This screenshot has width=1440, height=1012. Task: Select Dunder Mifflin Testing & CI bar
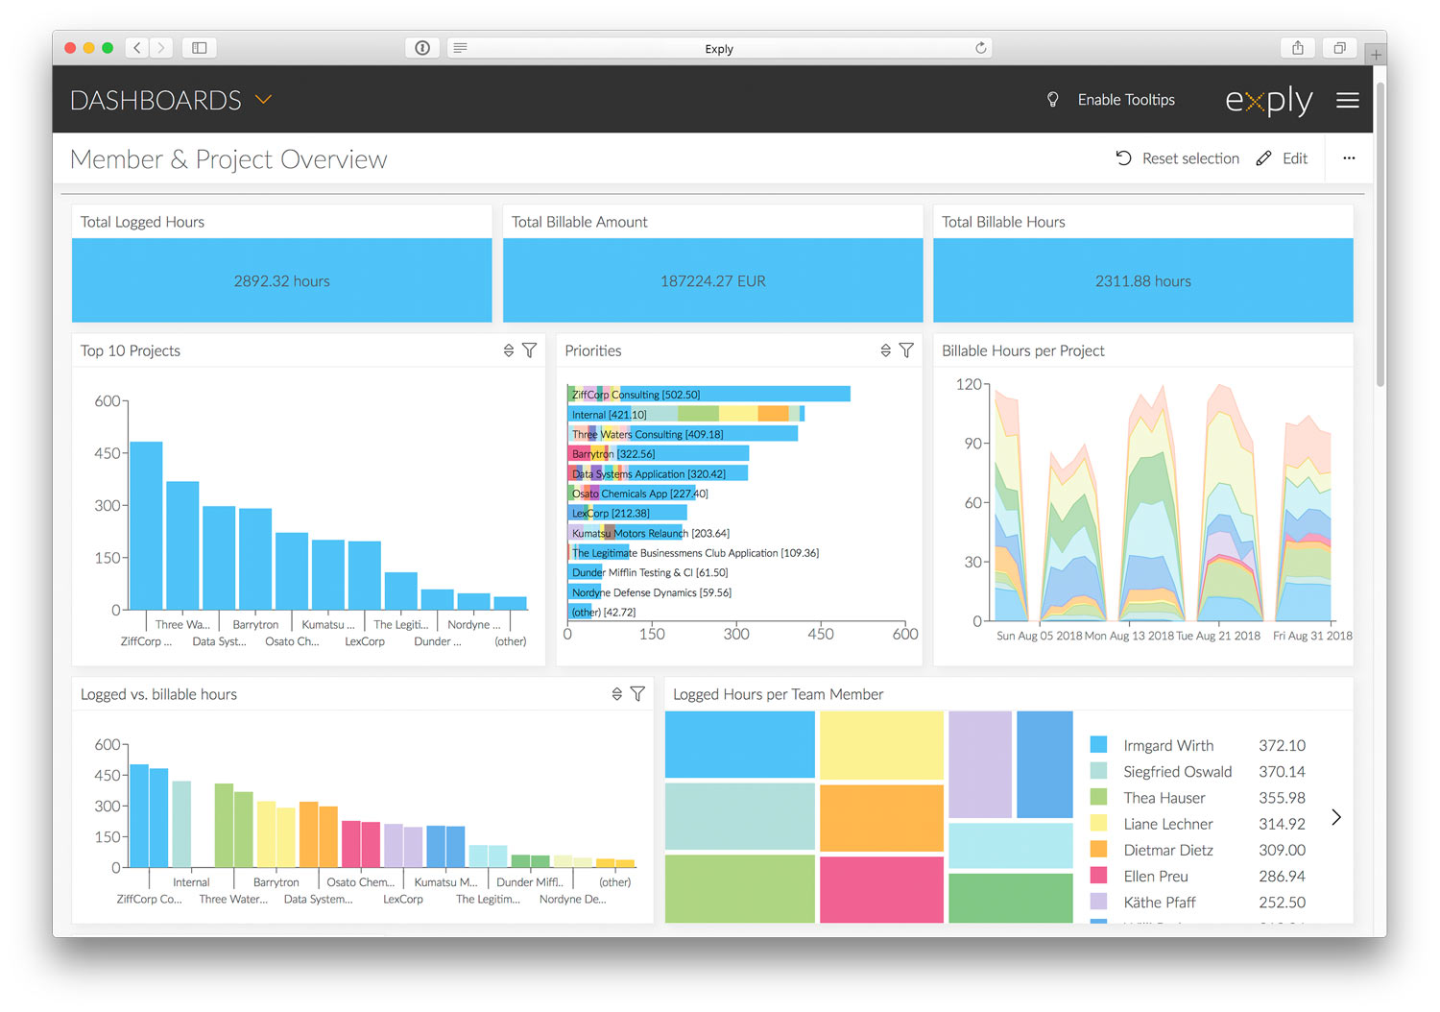pos(586,572)
